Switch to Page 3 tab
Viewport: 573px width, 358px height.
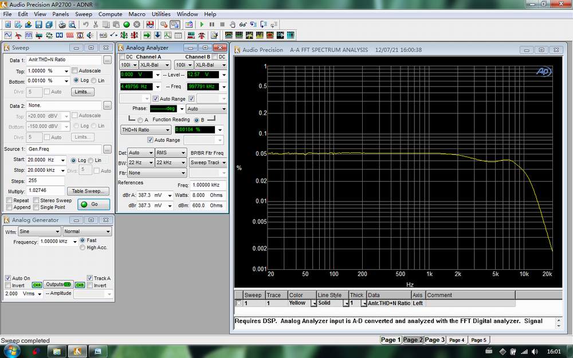tap(435, 340)
